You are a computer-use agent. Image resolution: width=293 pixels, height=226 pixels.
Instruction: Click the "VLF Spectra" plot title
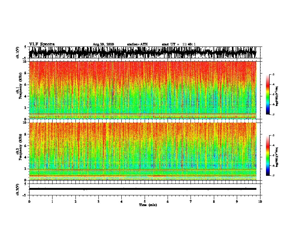click(x=42, y=44)
